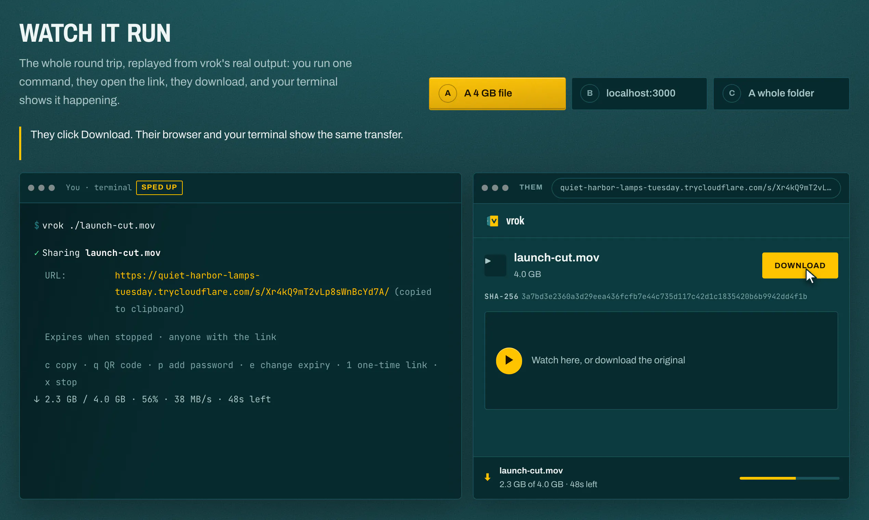Click the yellow download arrow icon in download bar
Screen dimensions: 869x520
pos(487,477)
